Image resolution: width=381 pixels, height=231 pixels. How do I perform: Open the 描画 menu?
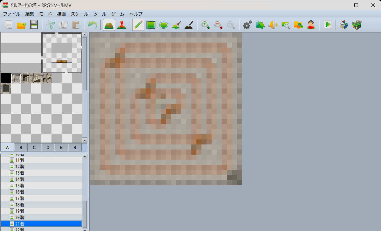pos(61,14)
